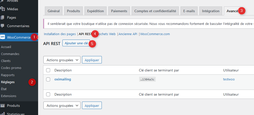Switch to the Expédition tab
Screen dimensions: 254x115
[x=96, y=11]
